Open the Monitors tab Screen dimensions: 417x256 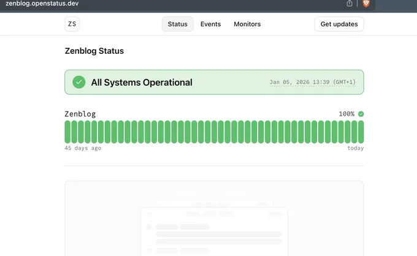coord(247,24)
